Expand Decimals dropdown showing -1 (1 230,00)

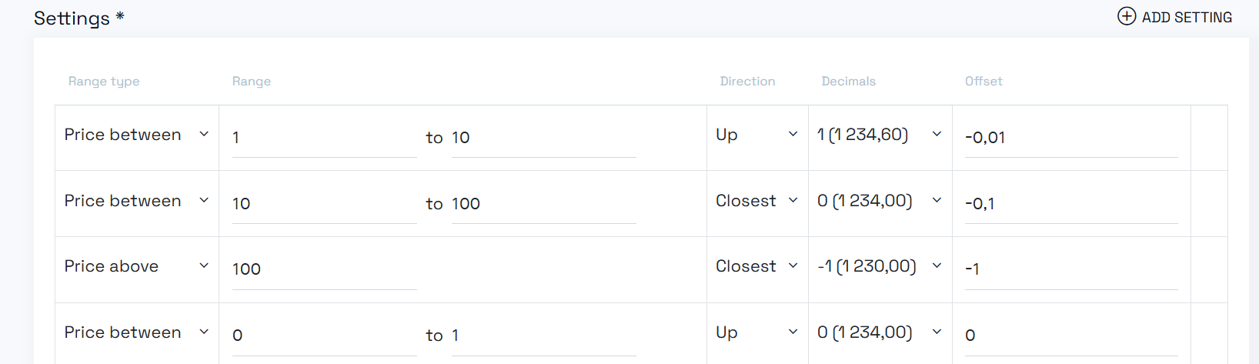(x=879, y=266)
